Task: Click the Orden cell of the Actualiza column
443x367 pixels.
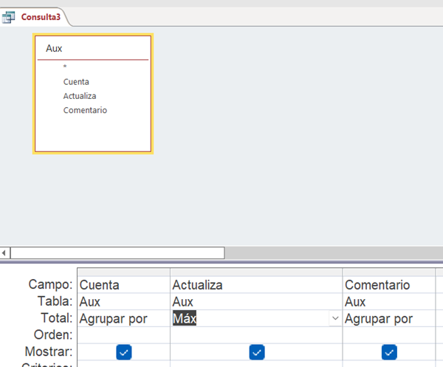Action: tap(256, 335)
